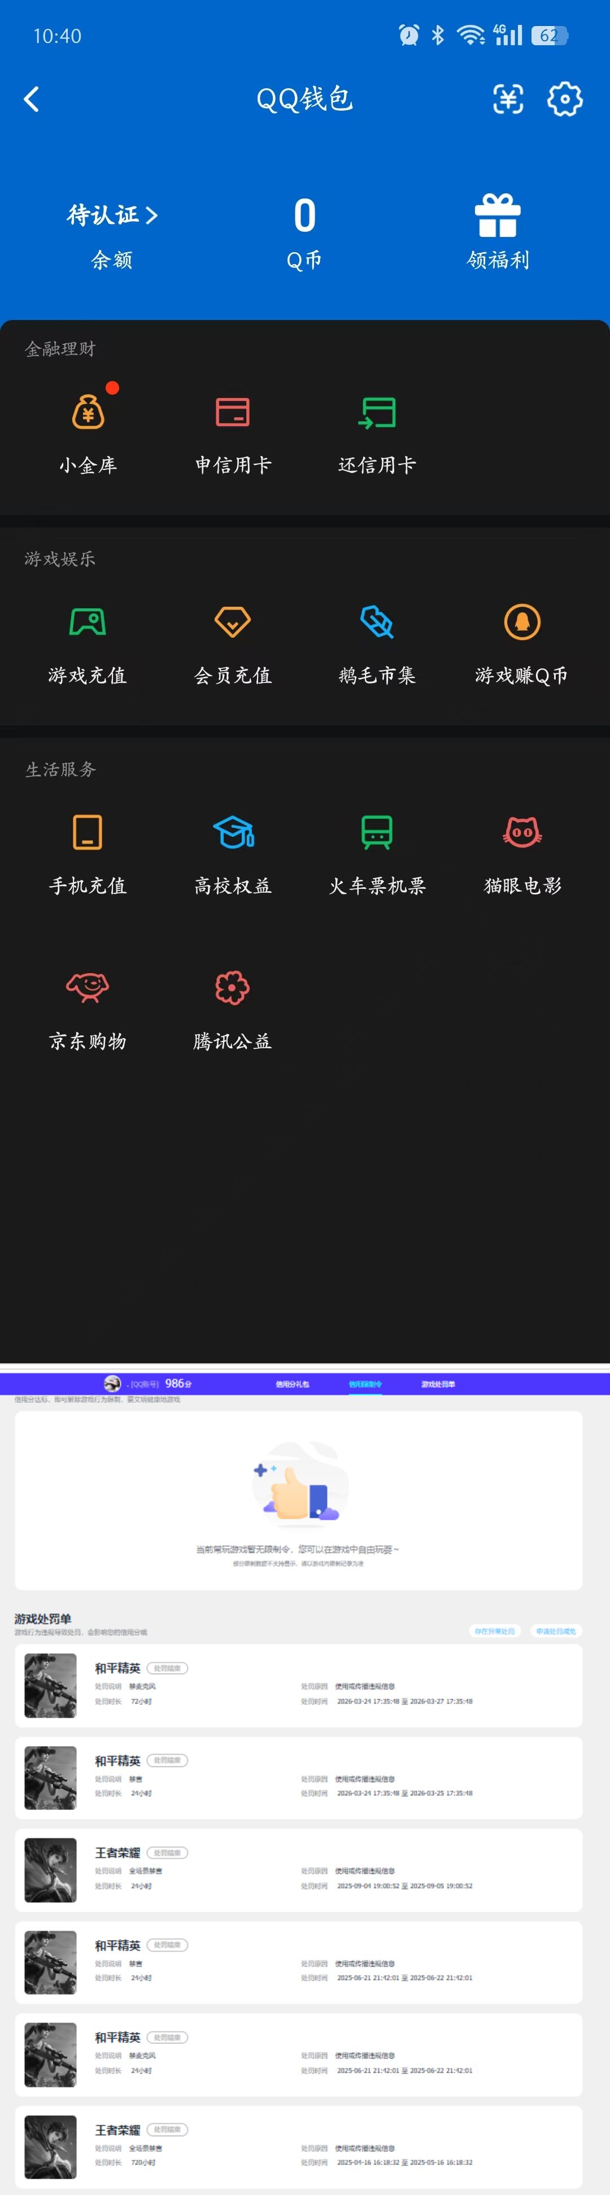Tap the 领福利 label

(x=498, y=260)
